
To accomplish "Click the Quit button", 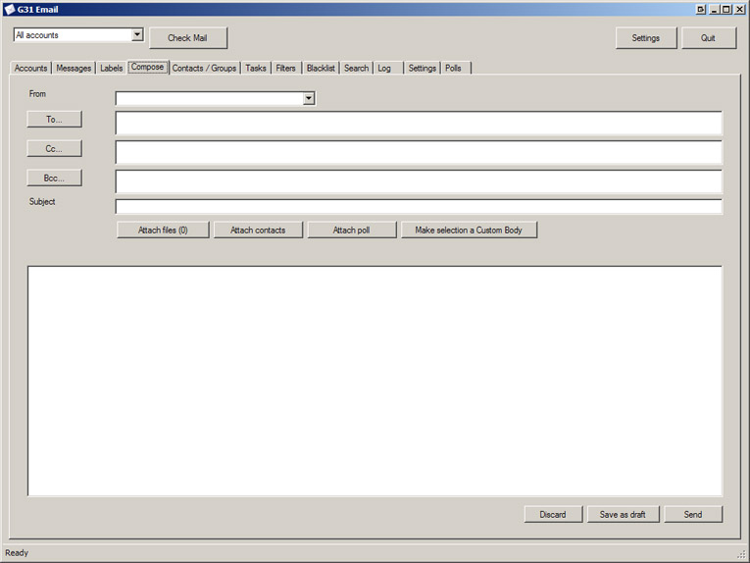I will click(708, 38).
